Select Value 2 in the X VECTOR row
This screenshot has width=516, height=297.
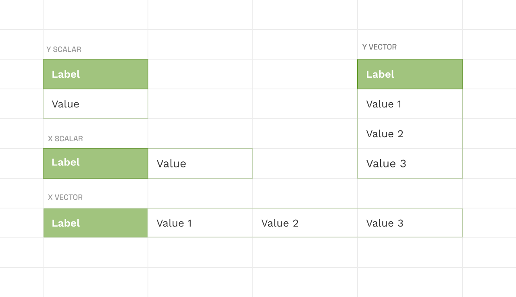(x=305, y=223)
